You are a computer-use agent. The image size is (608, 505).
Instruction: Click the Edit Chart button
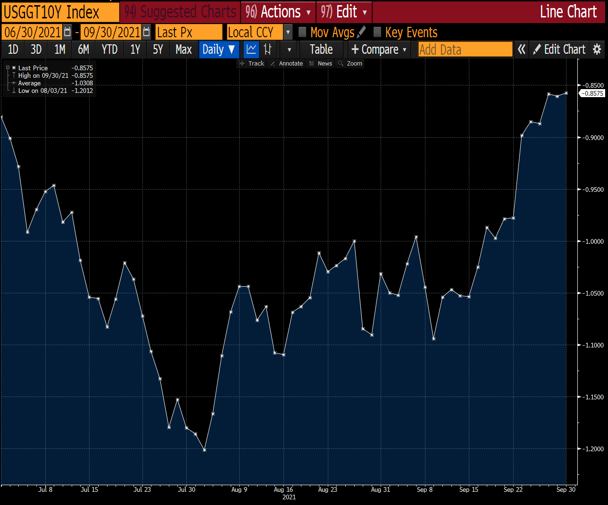[x=559, y=50]
